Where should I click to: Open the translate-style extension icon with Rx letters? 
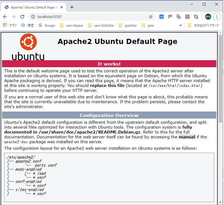tap(178, 17)
